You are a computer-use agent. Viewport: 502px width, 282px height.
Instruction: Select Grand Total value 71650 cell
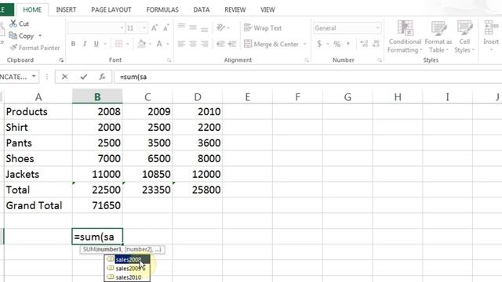[x=97, y=205]
